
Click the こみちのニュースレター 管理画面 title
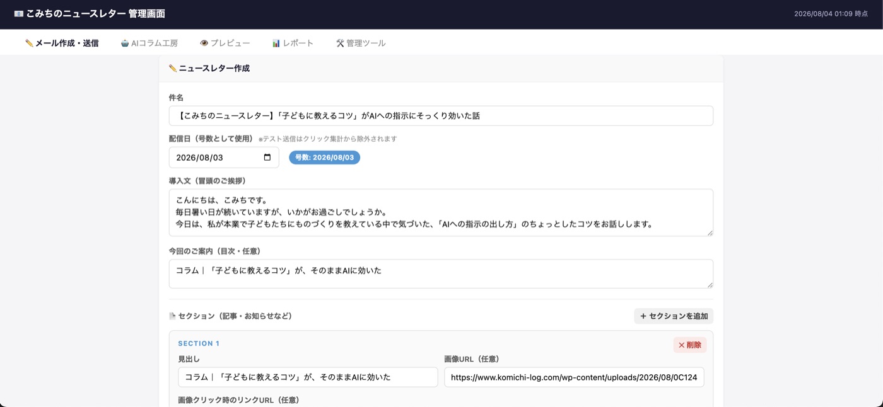click(96, 14)
